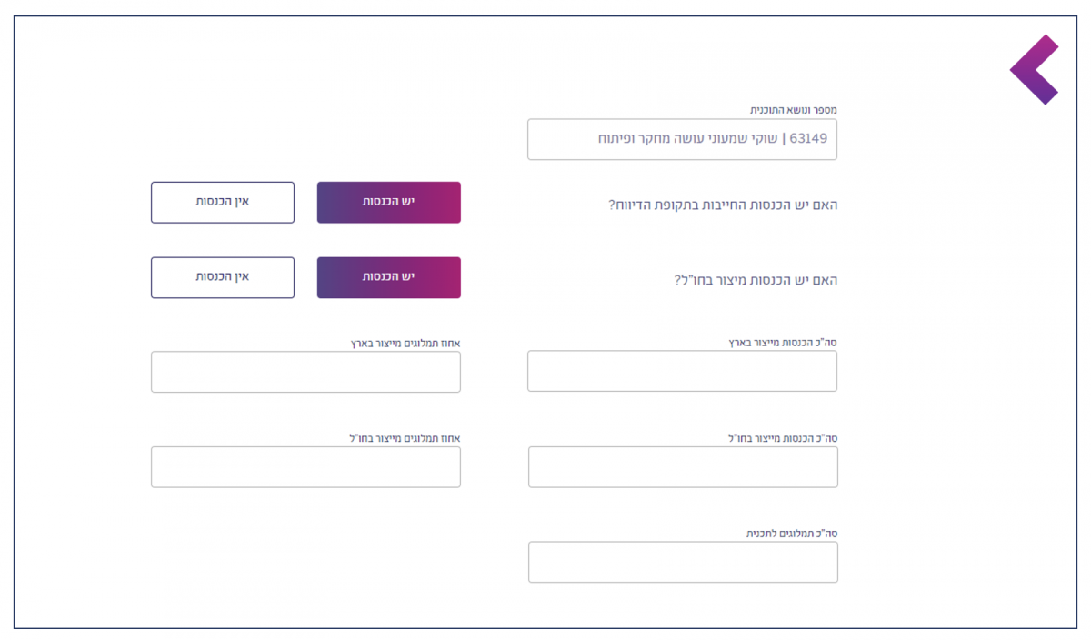Click the label 'סה"כ הכנסות מייצור בחו"ל'
The height and width of the screenshot is (640, 1091).
point(782,438)
